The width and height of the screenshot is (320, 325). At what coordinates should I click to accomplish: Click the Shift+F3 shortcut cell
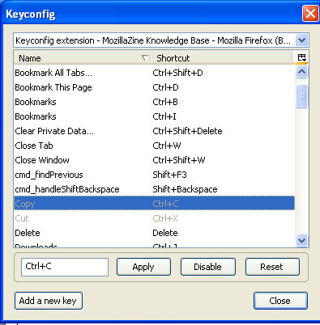point(169,175)
